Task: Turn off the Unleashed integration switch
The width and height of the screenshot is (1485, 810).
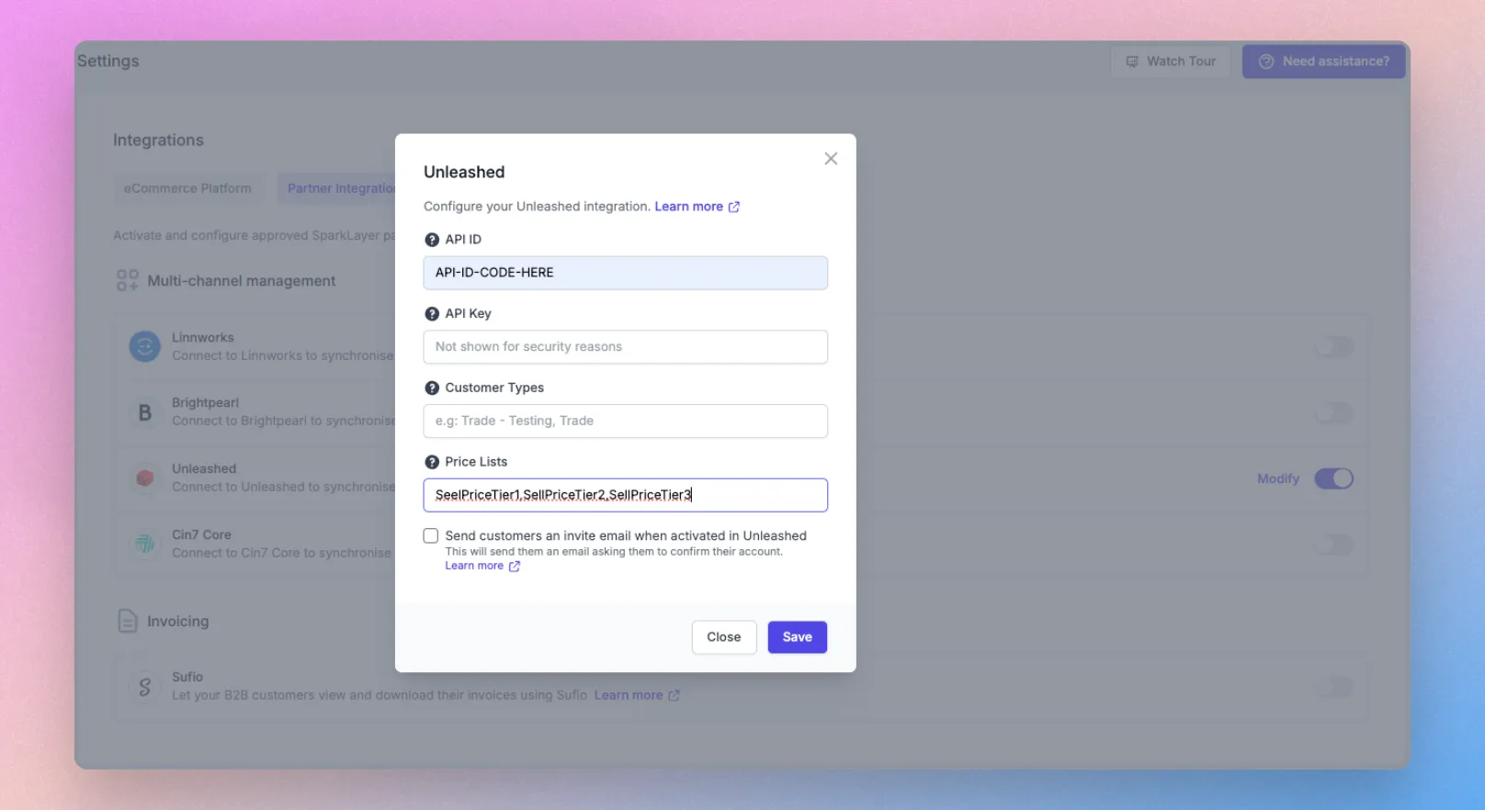Action: pyautogui.click(x=1333, y=478)
